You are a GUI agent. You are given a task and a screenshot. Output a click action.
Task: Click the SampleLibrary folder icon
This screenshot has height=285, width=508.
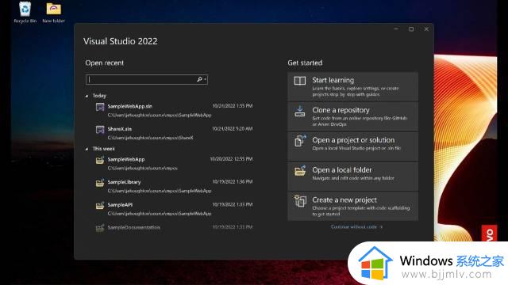(100, 183)
